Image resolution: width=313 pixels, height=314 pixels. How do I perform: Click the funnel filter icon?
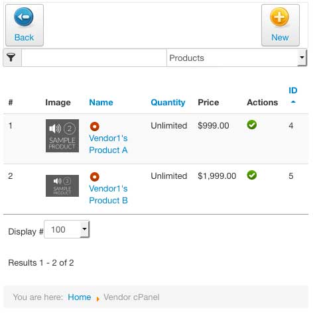coord(11,58)
